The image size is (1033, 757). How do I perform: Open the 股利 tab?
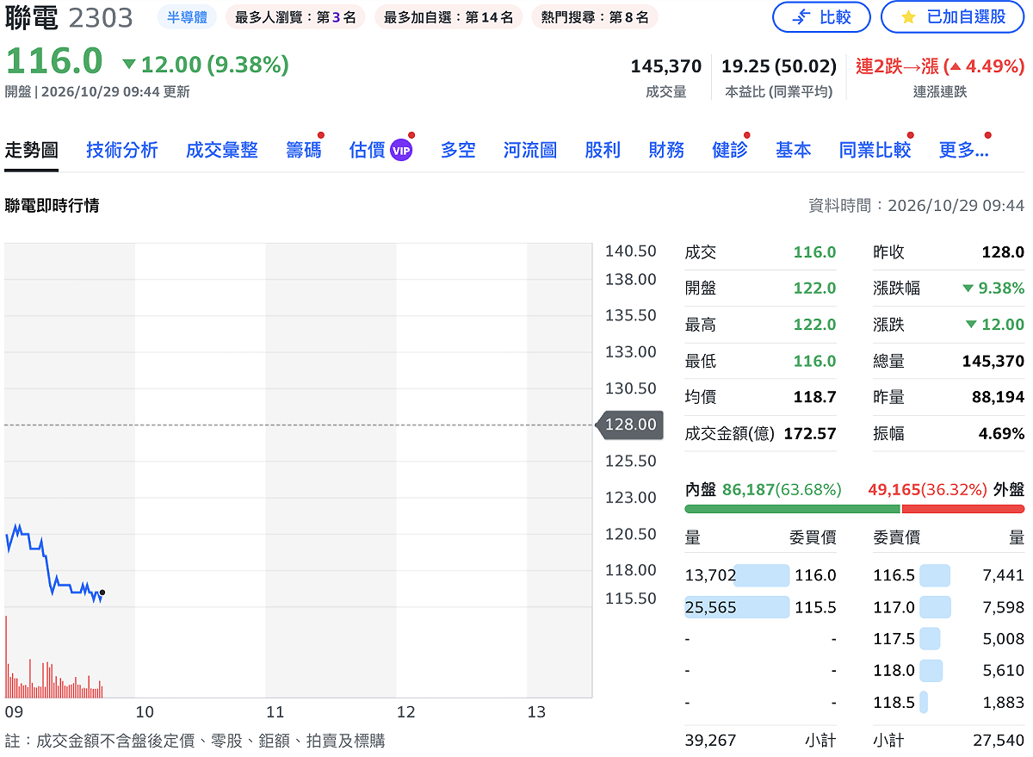(x=603, y=150)
